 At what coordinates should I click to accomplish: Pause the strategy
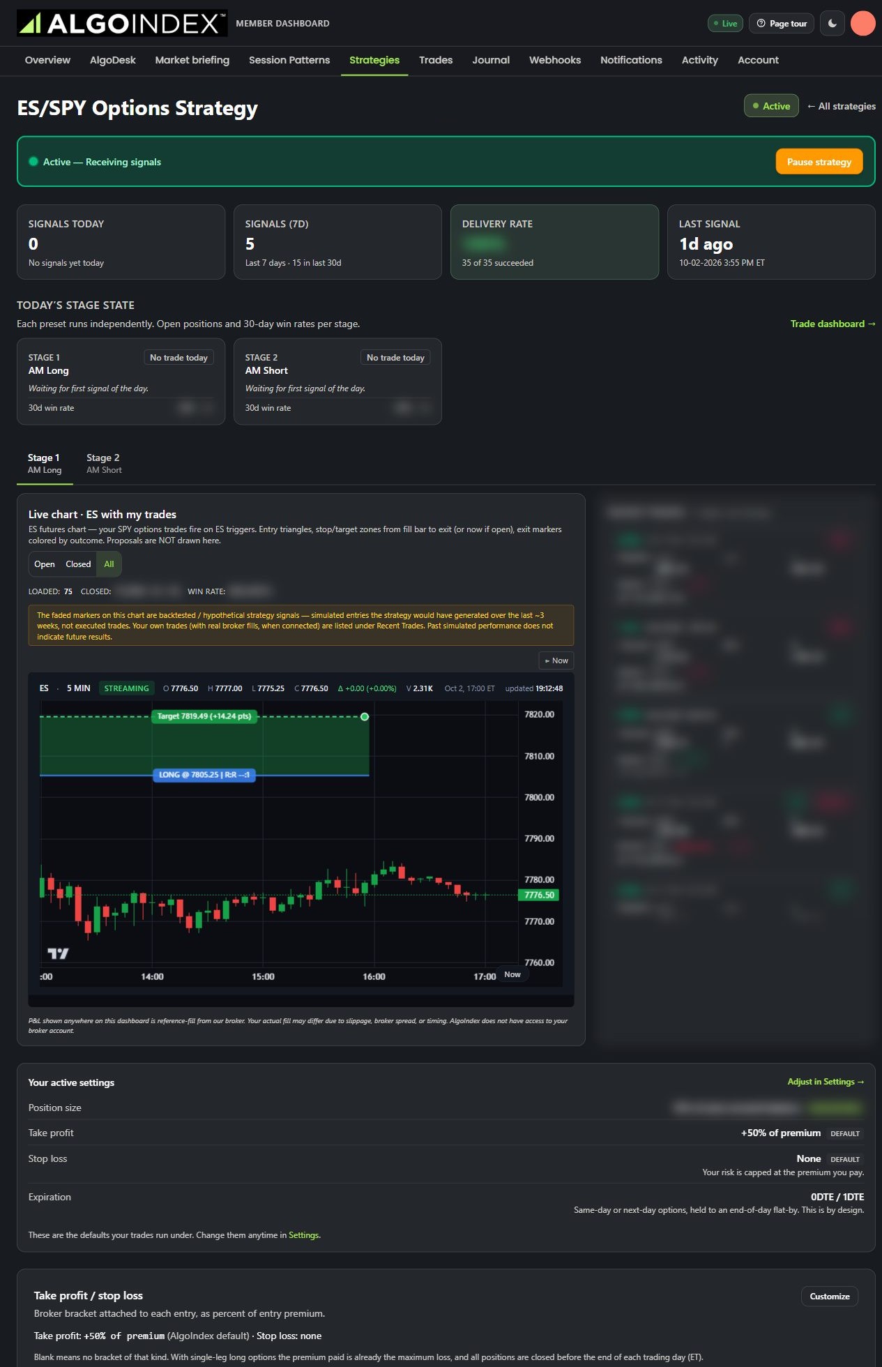coord(819,162)
